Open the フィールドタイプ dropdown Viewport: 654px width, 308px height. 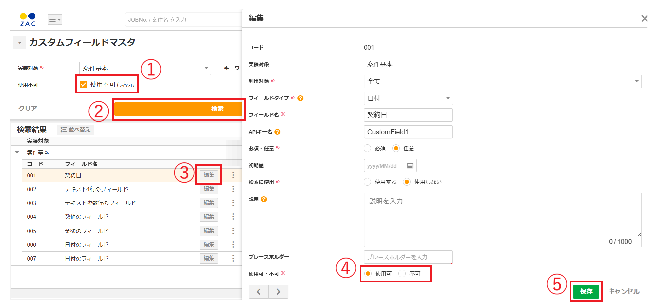pos(408,98)
